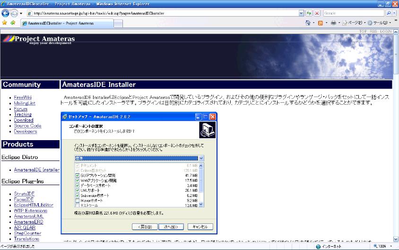Viewport: 399px width, 250px height.
Task: Open a new blank tab
Action: [118, 24]
